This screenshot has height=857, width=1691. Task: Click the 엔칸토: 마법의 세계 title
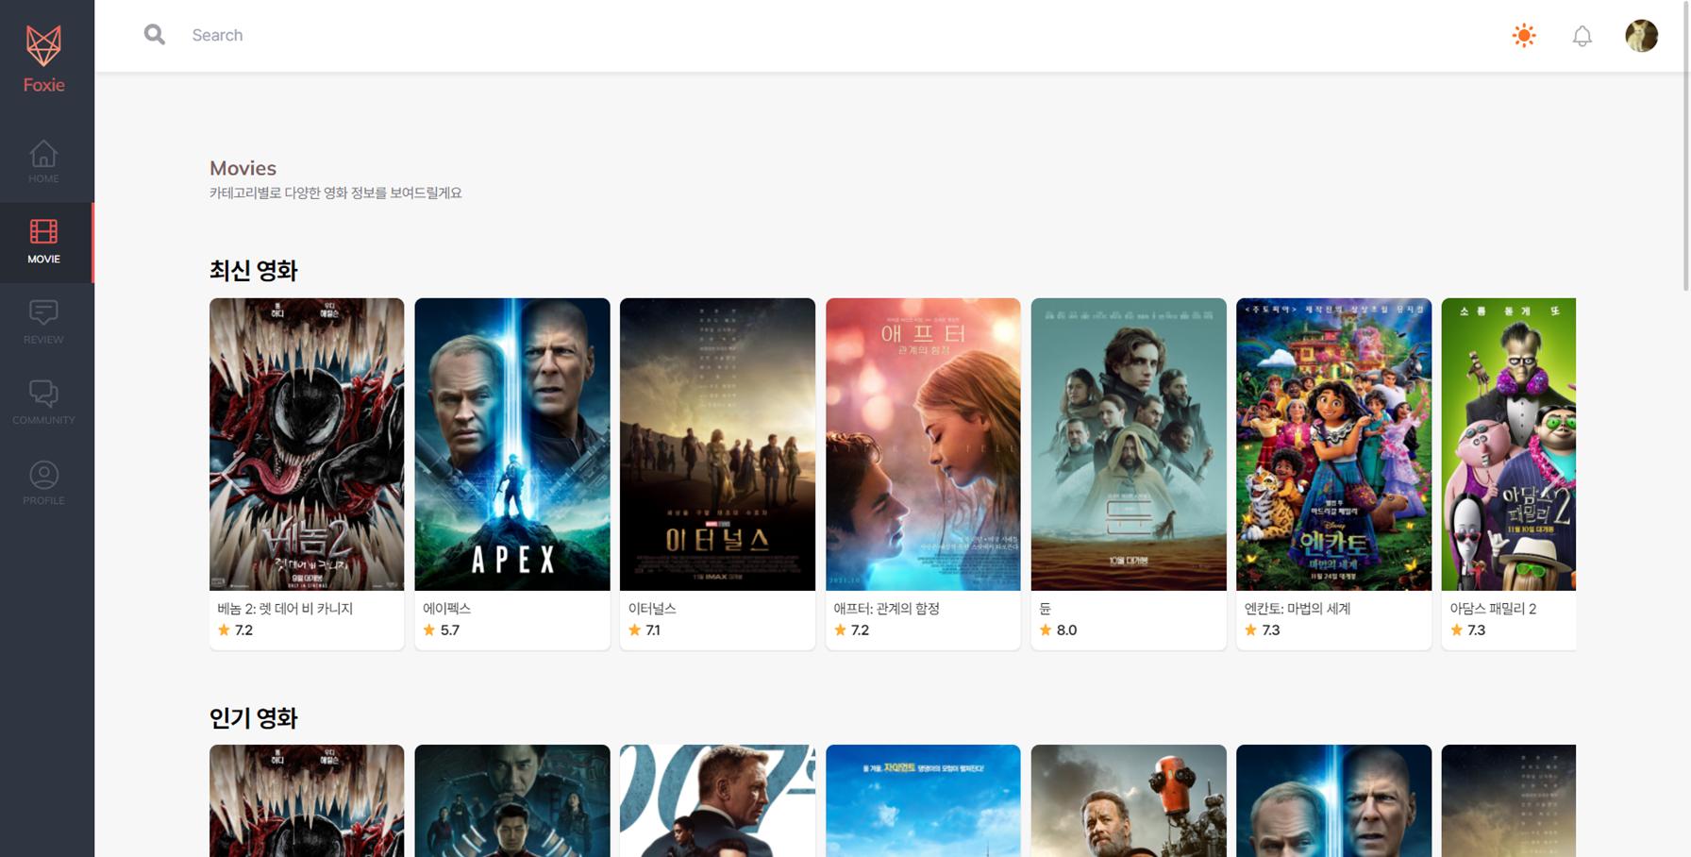(1298, 609)
